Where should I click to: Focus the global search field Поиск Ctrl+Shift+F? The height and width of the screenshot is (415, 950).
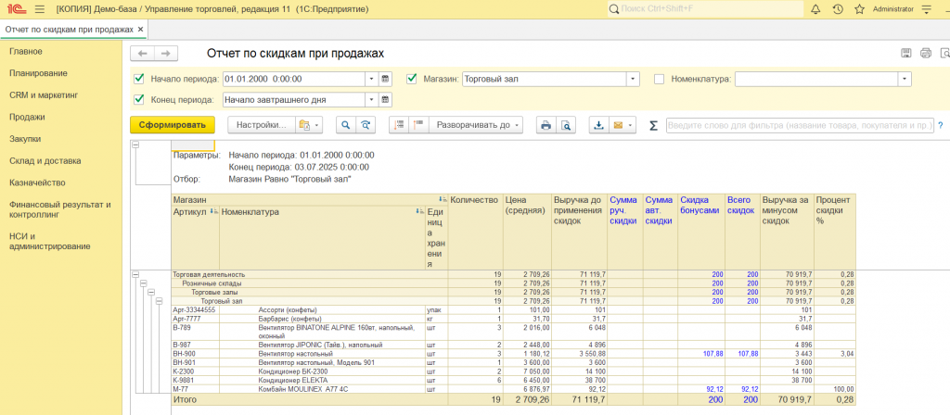[x=705, y=9]
